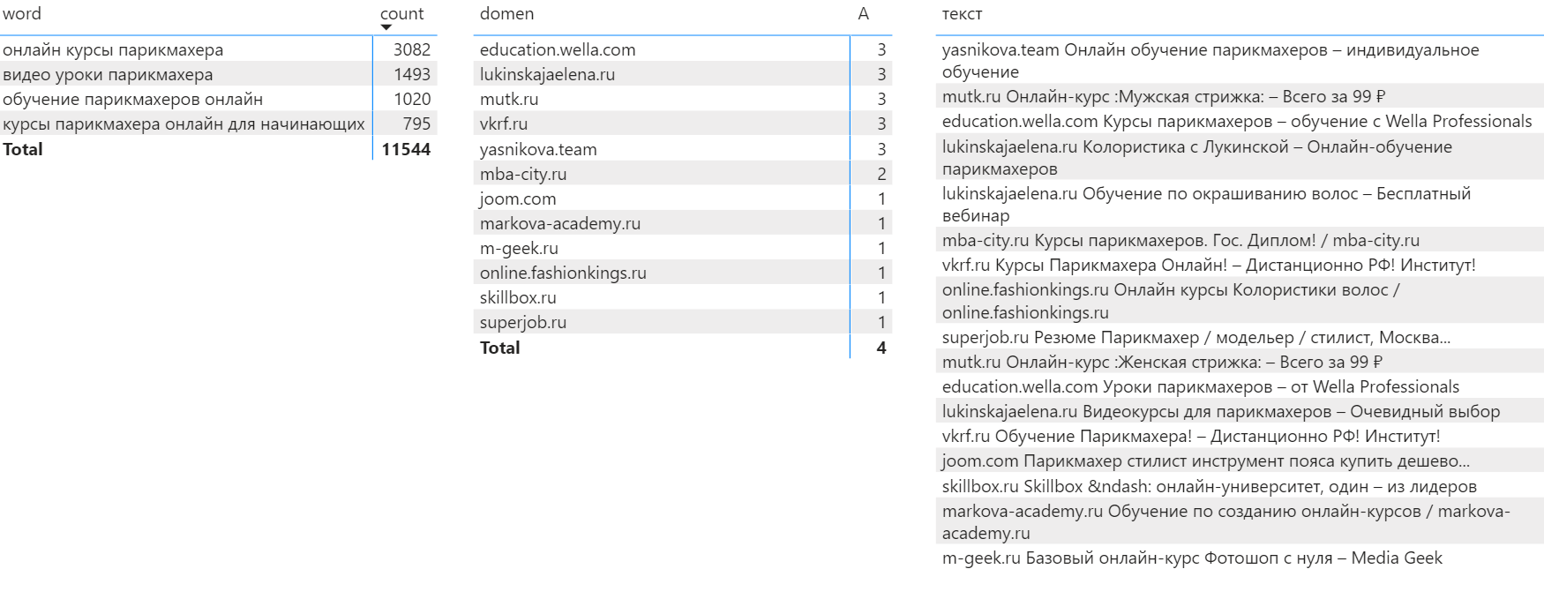Select education.wella.com in the domen table

[558, 50]
